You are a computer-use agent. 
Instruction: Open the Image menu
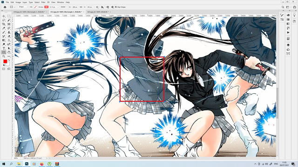pos(18,2)
